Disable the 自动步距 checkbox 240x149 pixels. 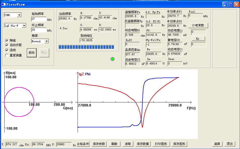coord(7,45)
